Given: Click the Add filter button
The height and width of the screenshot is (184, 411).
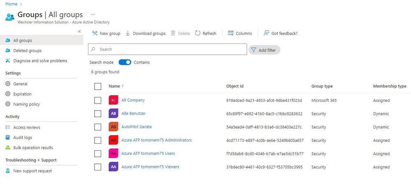Looking at the screenshot, I should pyautogui.click(x=264, y=50).
